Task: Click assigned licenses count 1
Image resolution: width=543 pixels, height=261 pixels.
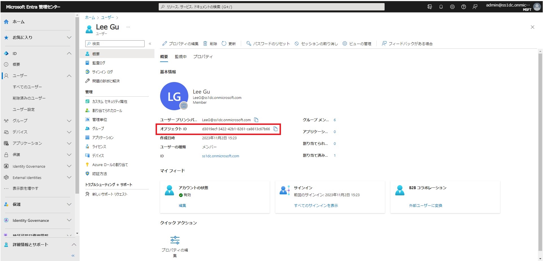Action: click(x=335, y=155)
